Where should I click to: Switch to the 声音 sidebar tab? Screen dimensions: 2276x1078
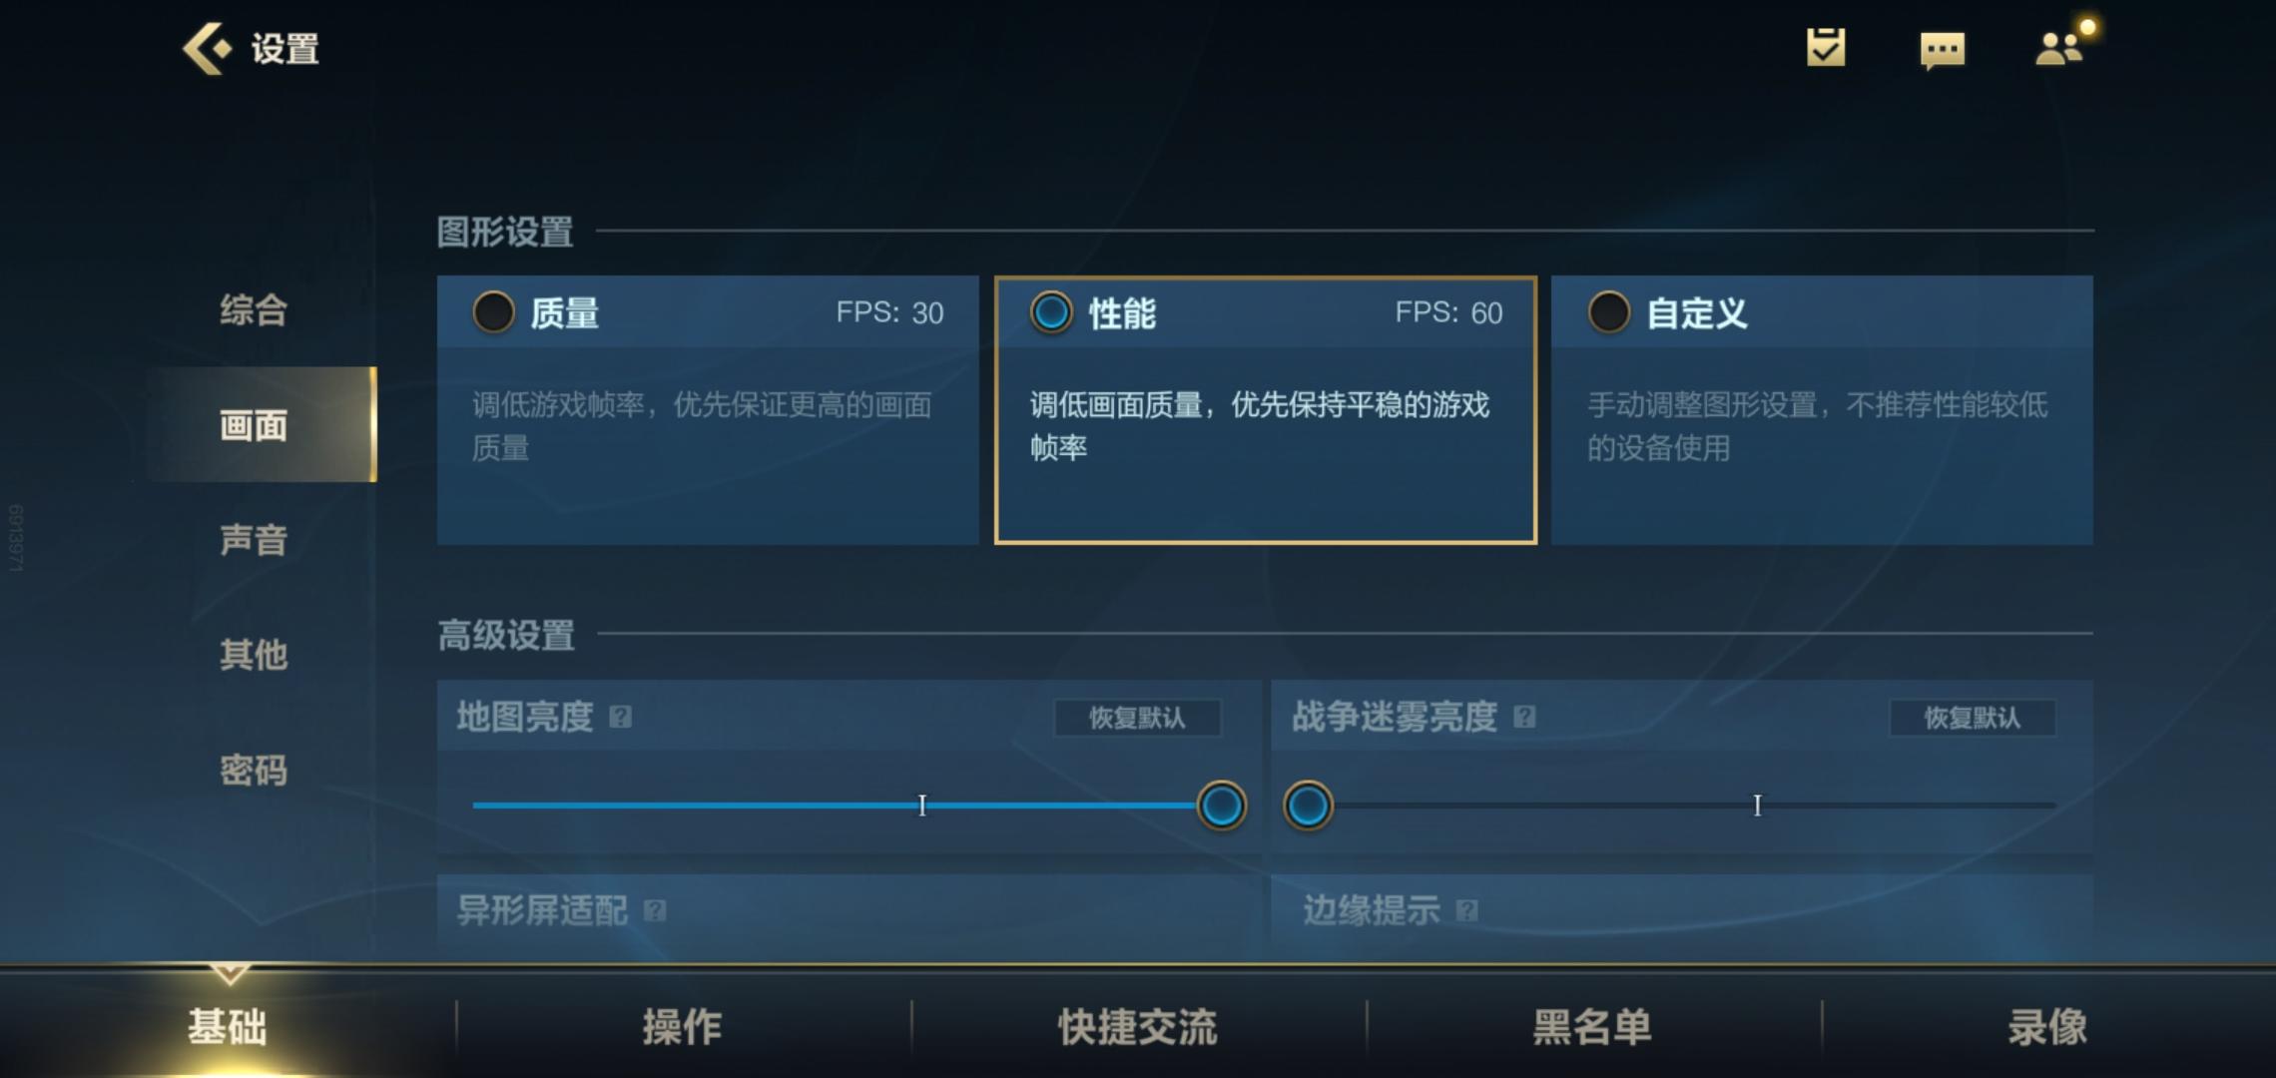click(254, 540)
